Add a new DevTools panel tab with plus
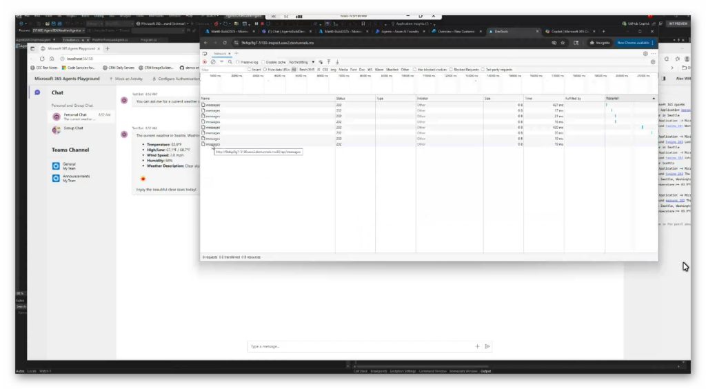Image resolution: width=706 pixels, height=389 pixels. [236, 54]
